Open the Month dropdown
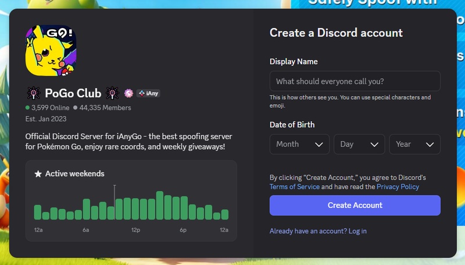Viewport: 465px width, 265px height. [x=299, y=144]
